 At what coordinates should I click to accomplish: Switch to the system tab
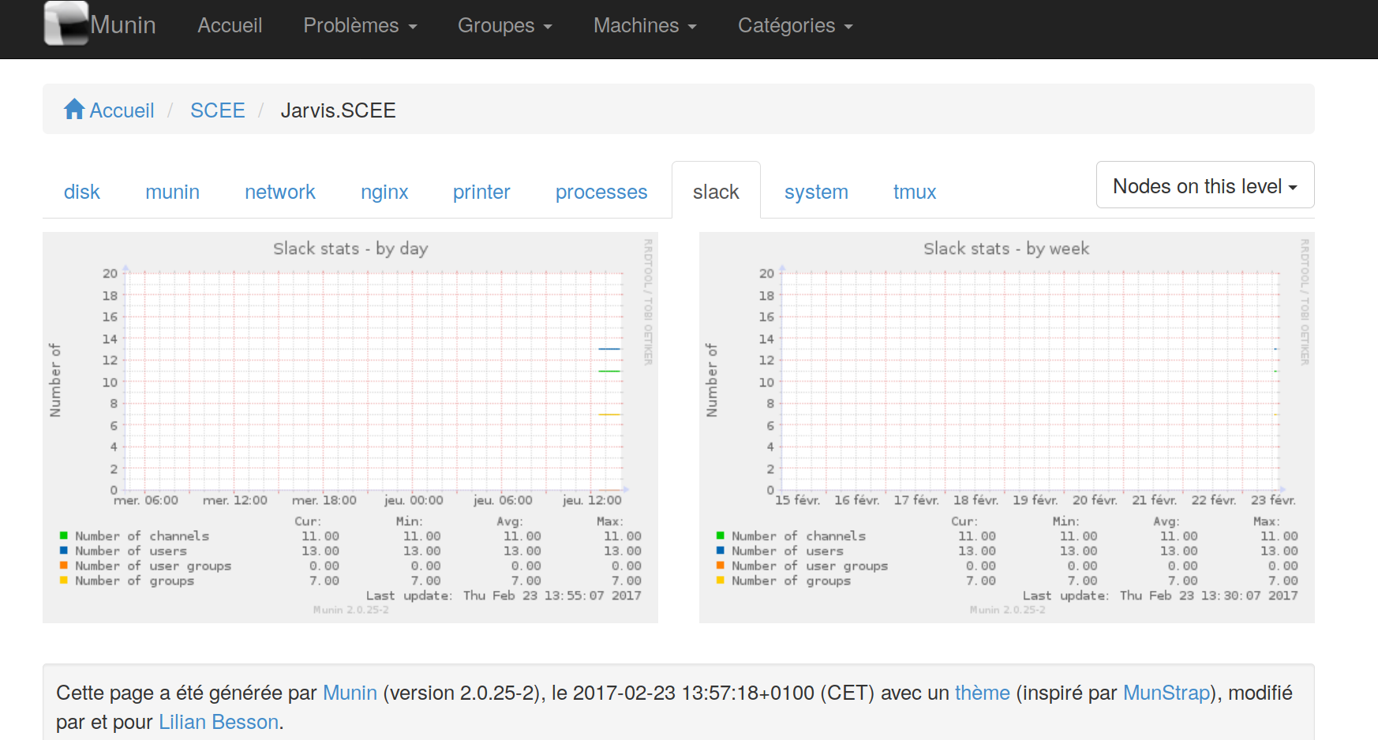coord(816,192)
